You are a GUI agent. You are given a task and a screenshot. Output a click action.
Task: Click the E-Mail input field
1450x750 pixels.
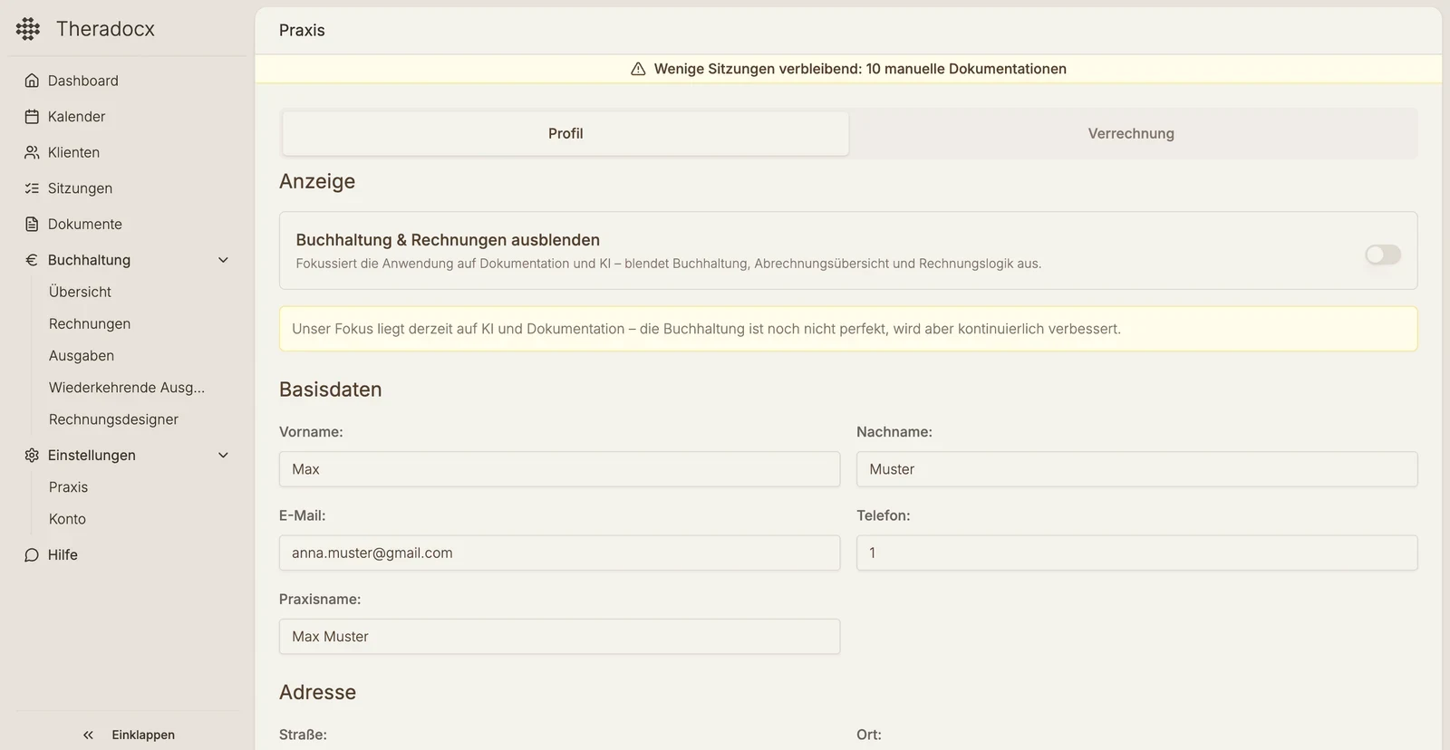559,553
